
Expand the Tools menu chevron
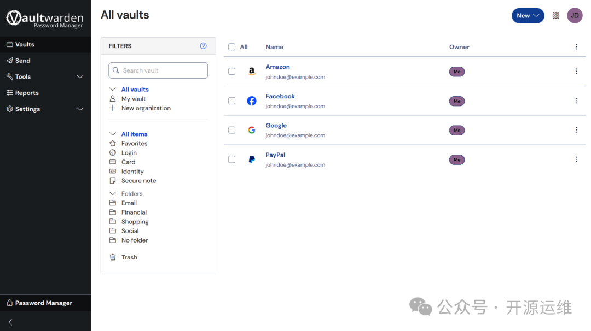[x=80, y=77]
